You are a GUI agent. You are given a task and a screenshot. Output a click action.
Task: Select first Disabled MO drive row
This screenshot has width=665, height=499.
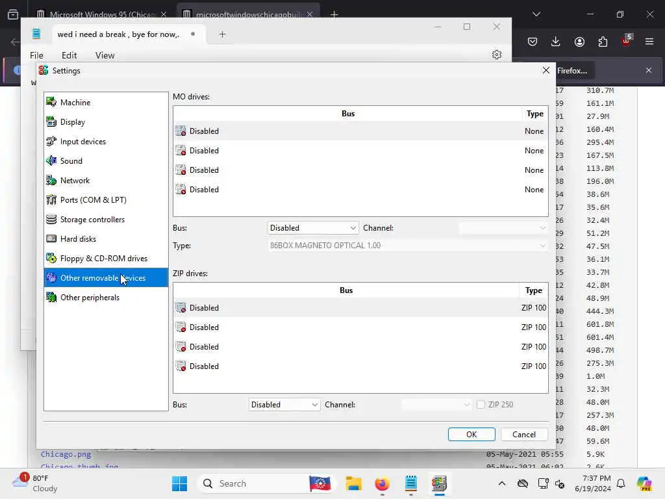360,131
